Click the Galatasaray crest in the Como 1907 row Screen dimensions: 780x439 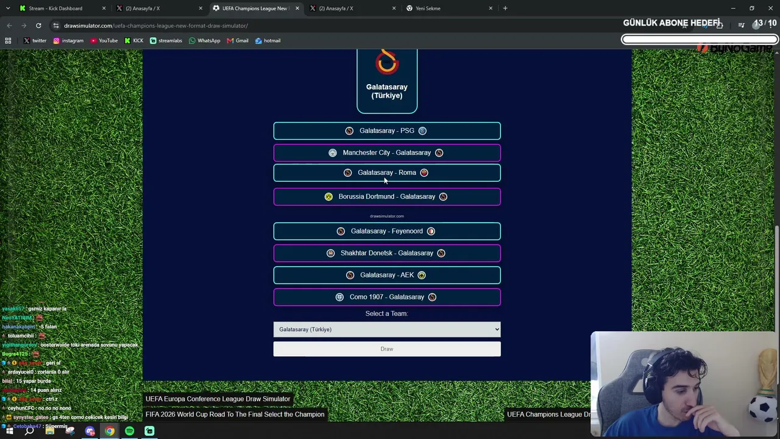(x=432, y=297)
